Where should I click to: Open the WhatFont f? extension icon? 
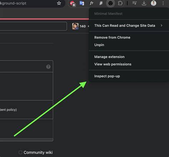91,3
